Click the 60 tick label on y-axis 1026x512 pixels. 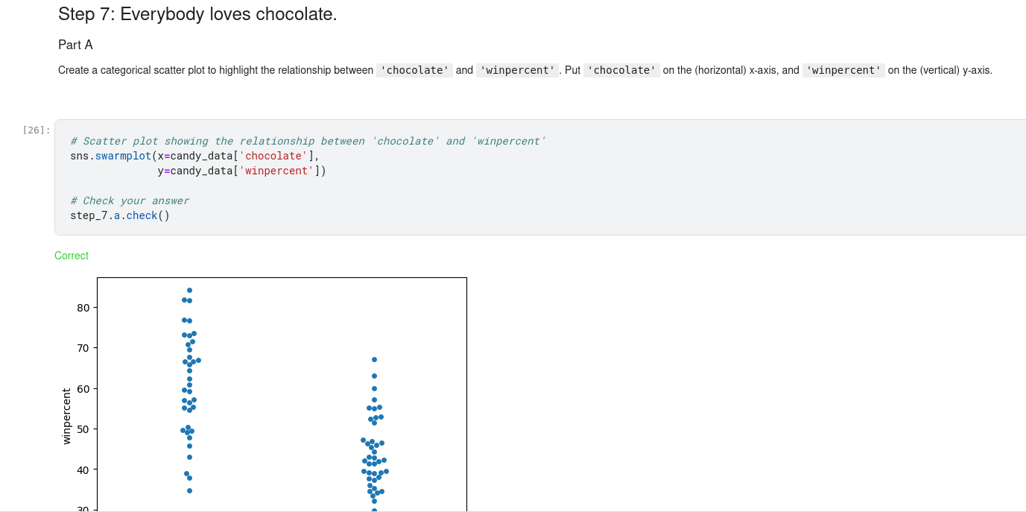[x=83, y=389]
